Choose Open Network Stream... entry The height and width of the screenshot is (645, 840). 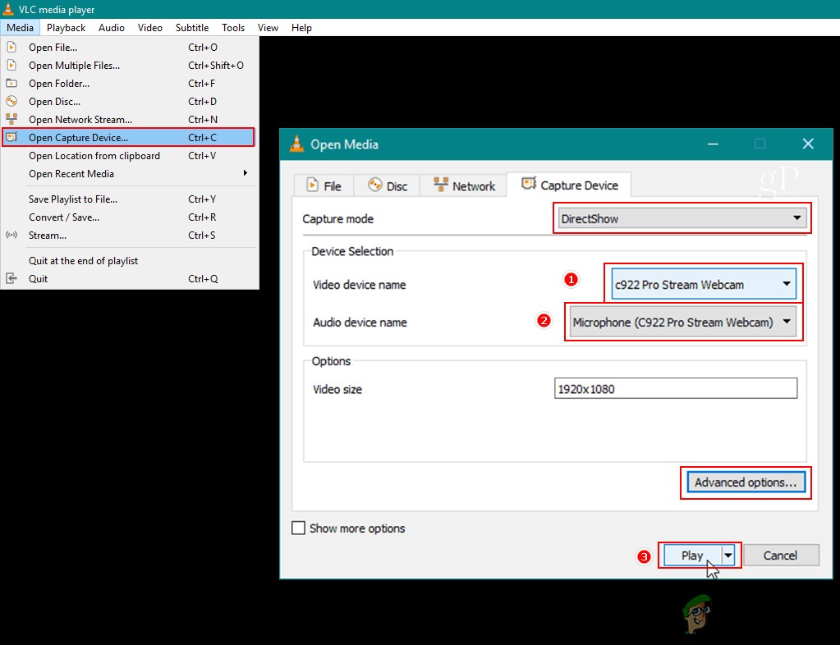(129, 119)
